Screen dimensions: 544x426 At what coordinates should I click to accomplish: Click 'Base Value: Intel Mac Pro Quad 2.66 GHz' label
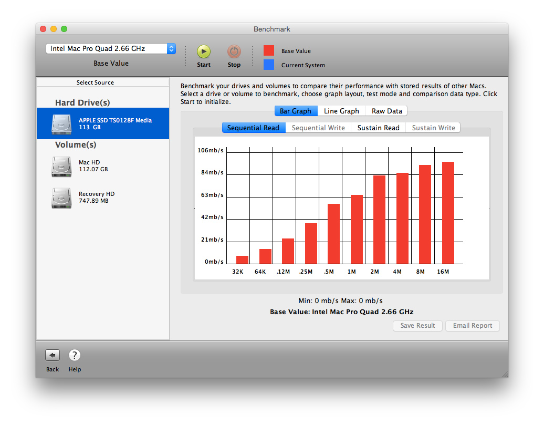pyautogui.click(x=342, y=312)
